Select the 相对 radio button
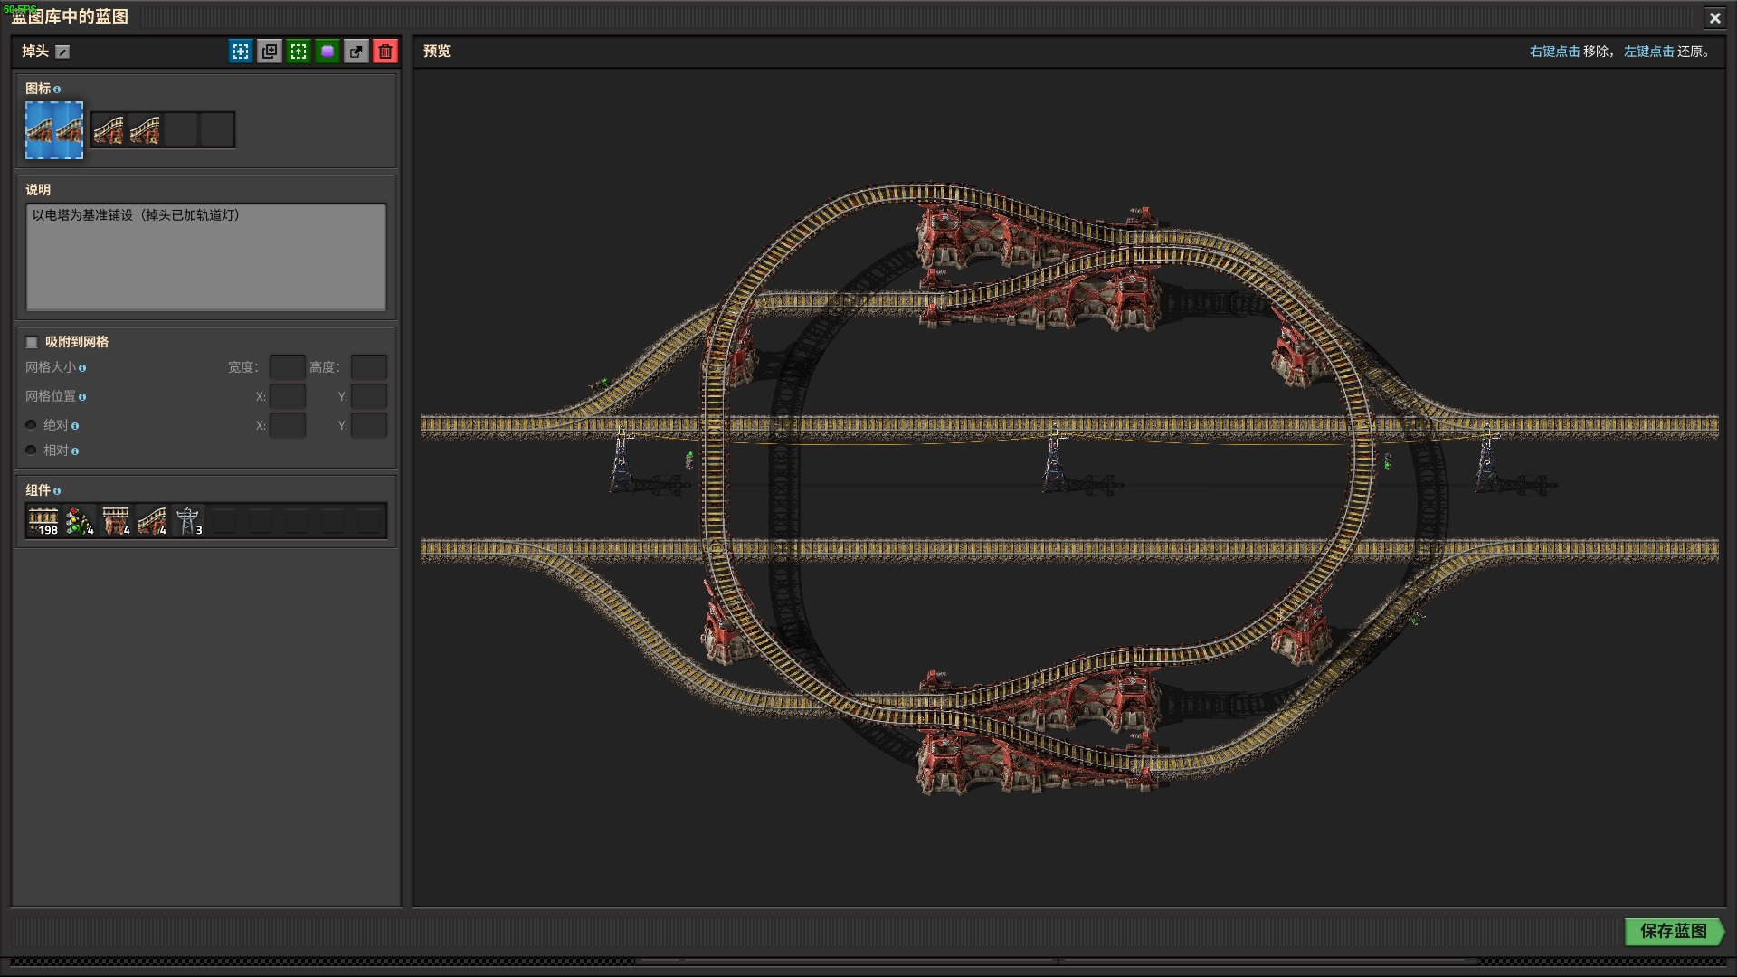This screenshot has width=1737, height=977. 32,451
